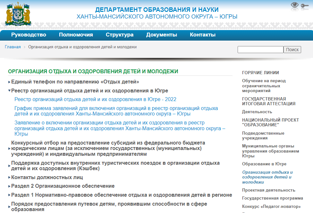Go to Структура in navigation bar
This screenshot has height=213, width=313.
120,35
